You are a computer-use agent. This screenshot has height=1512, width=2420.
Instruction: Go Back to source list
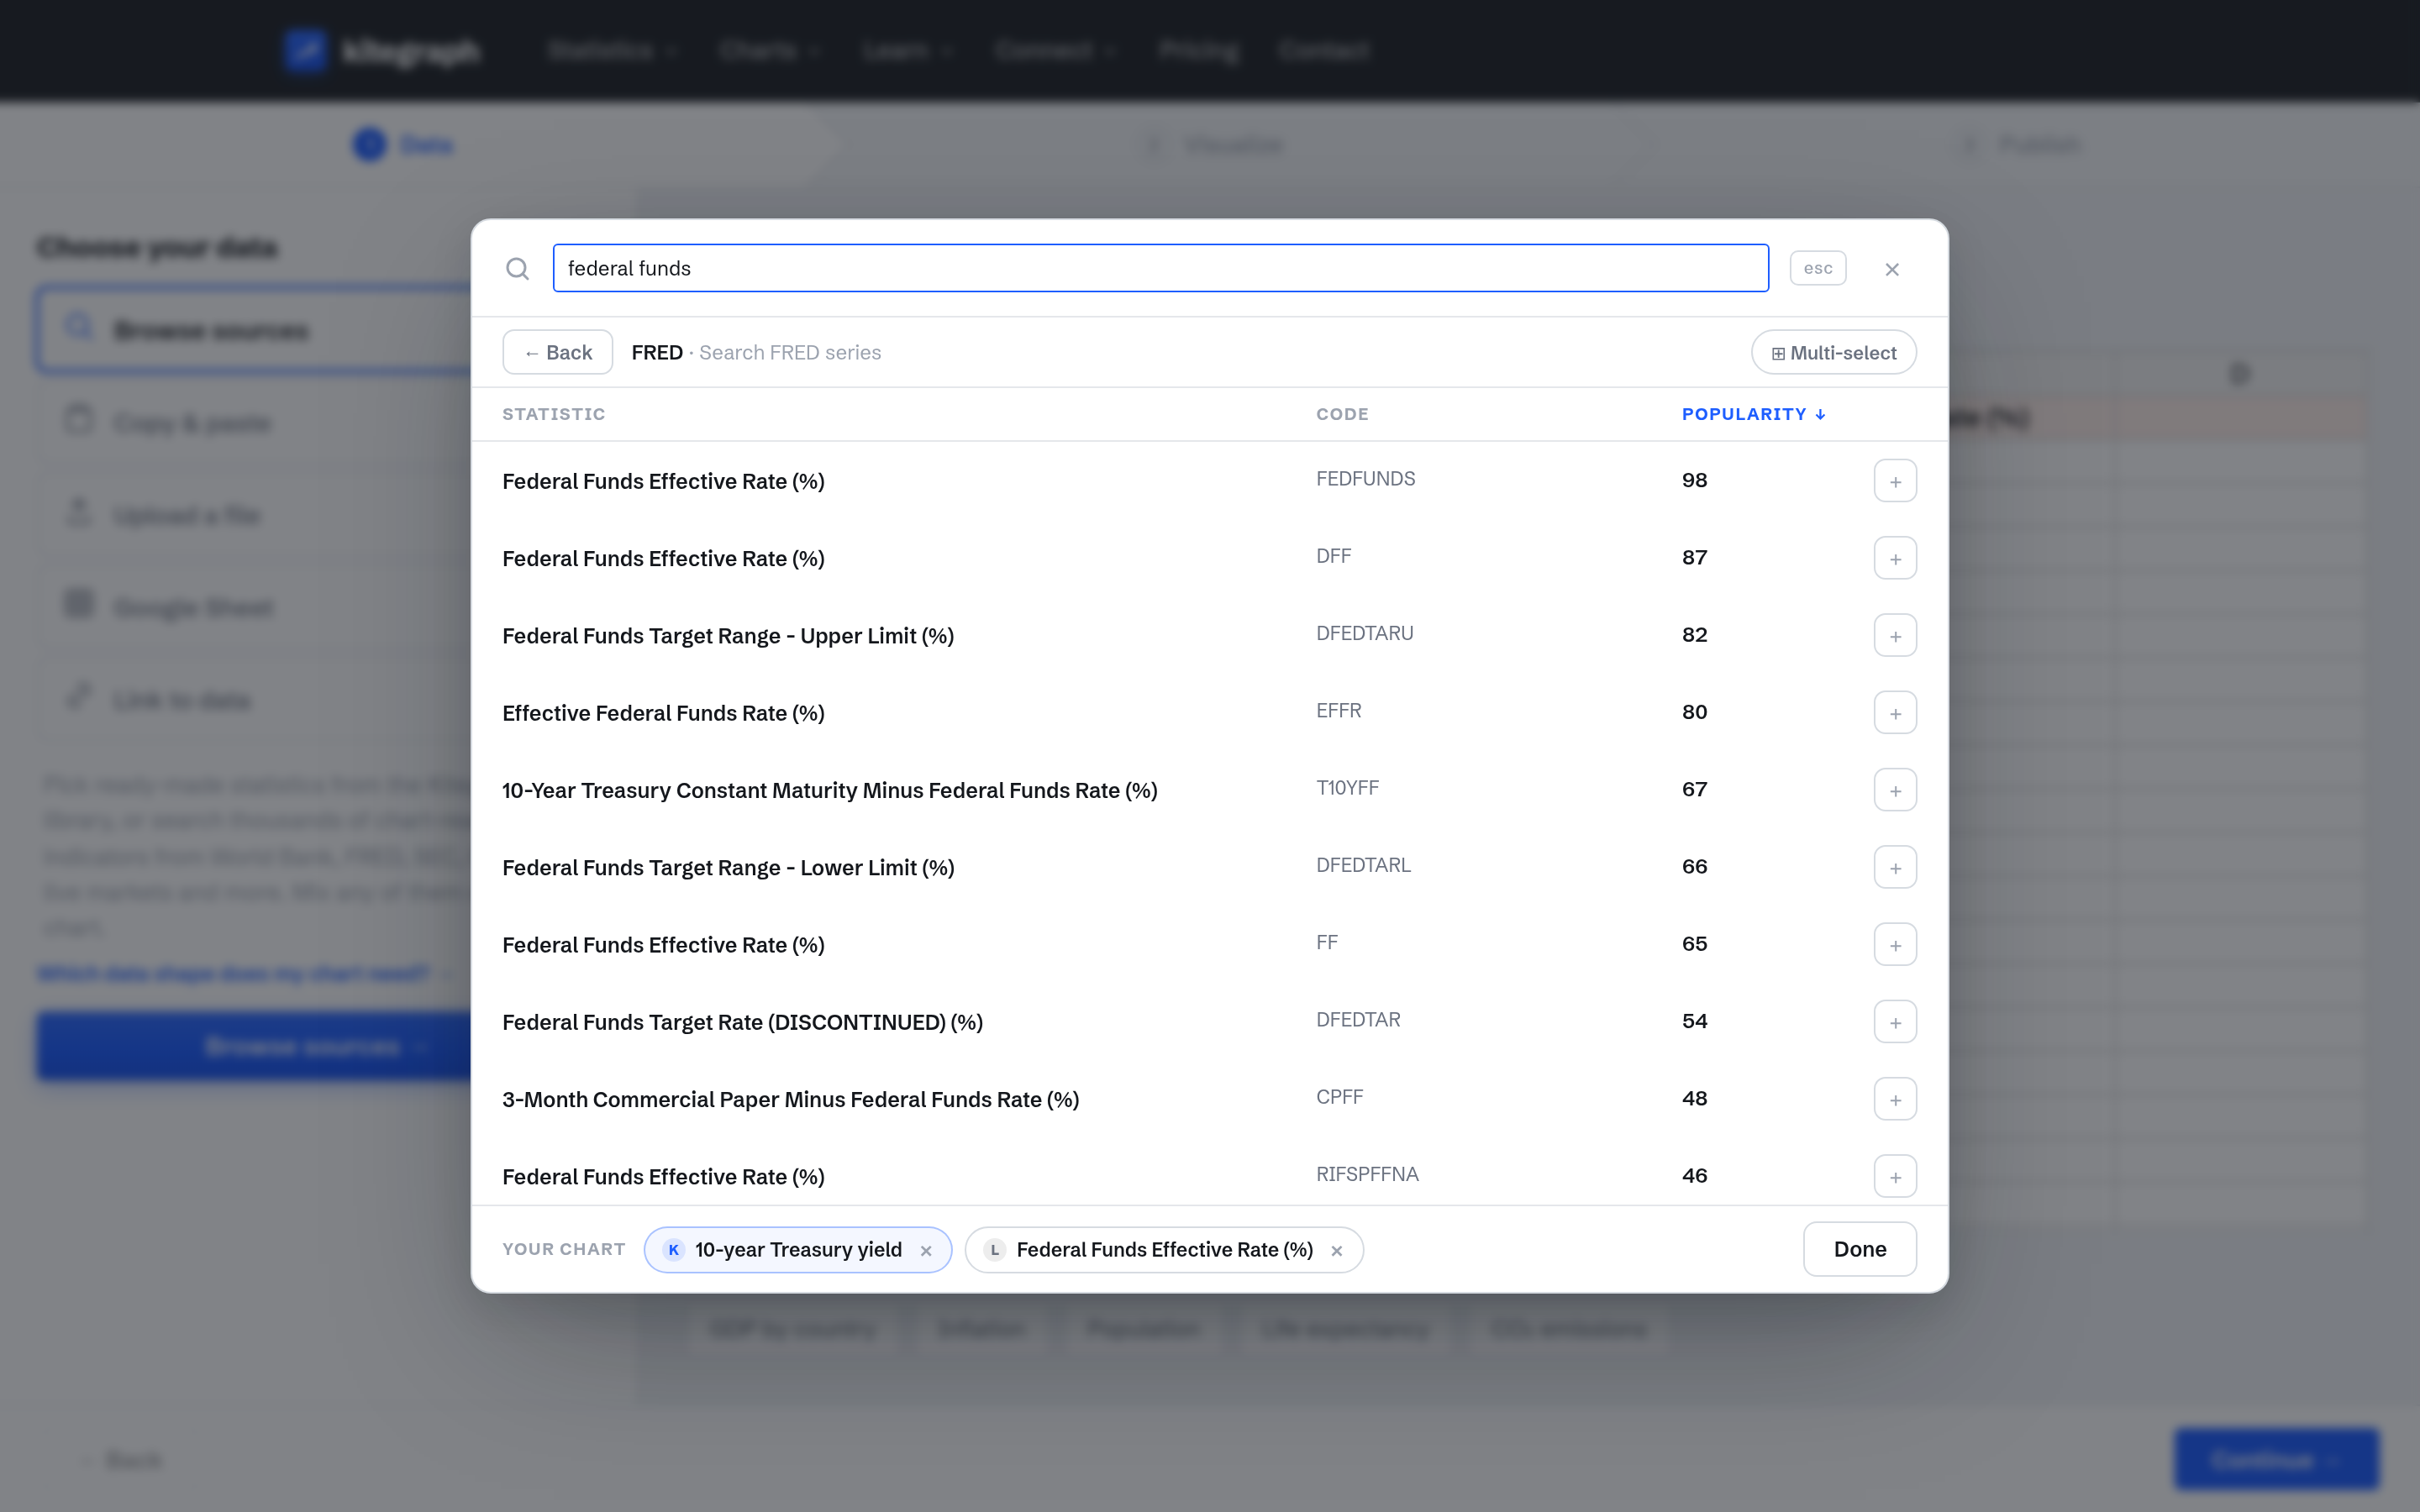(x=557, y=352)
